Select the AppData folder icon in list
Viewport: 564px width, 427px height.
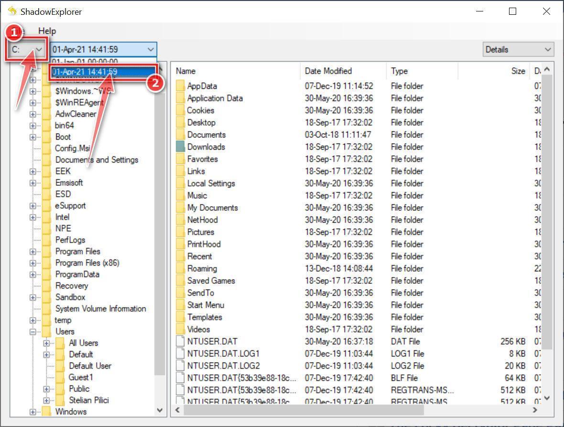click(180, 86)
